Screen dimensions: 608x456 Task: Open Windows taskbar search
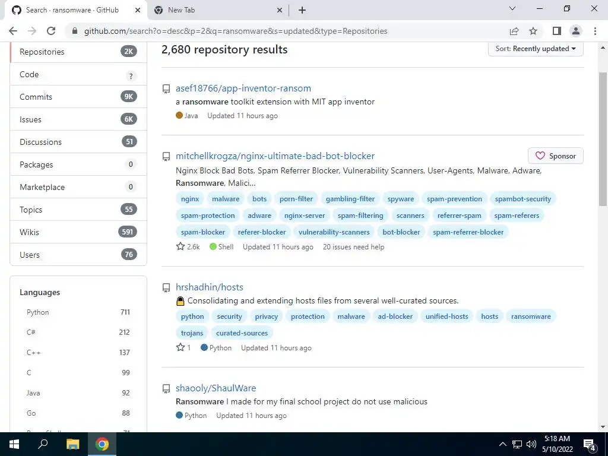tap(43, 444)
